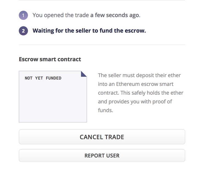Click the 'The seller must deposit their ether' line

139,75
